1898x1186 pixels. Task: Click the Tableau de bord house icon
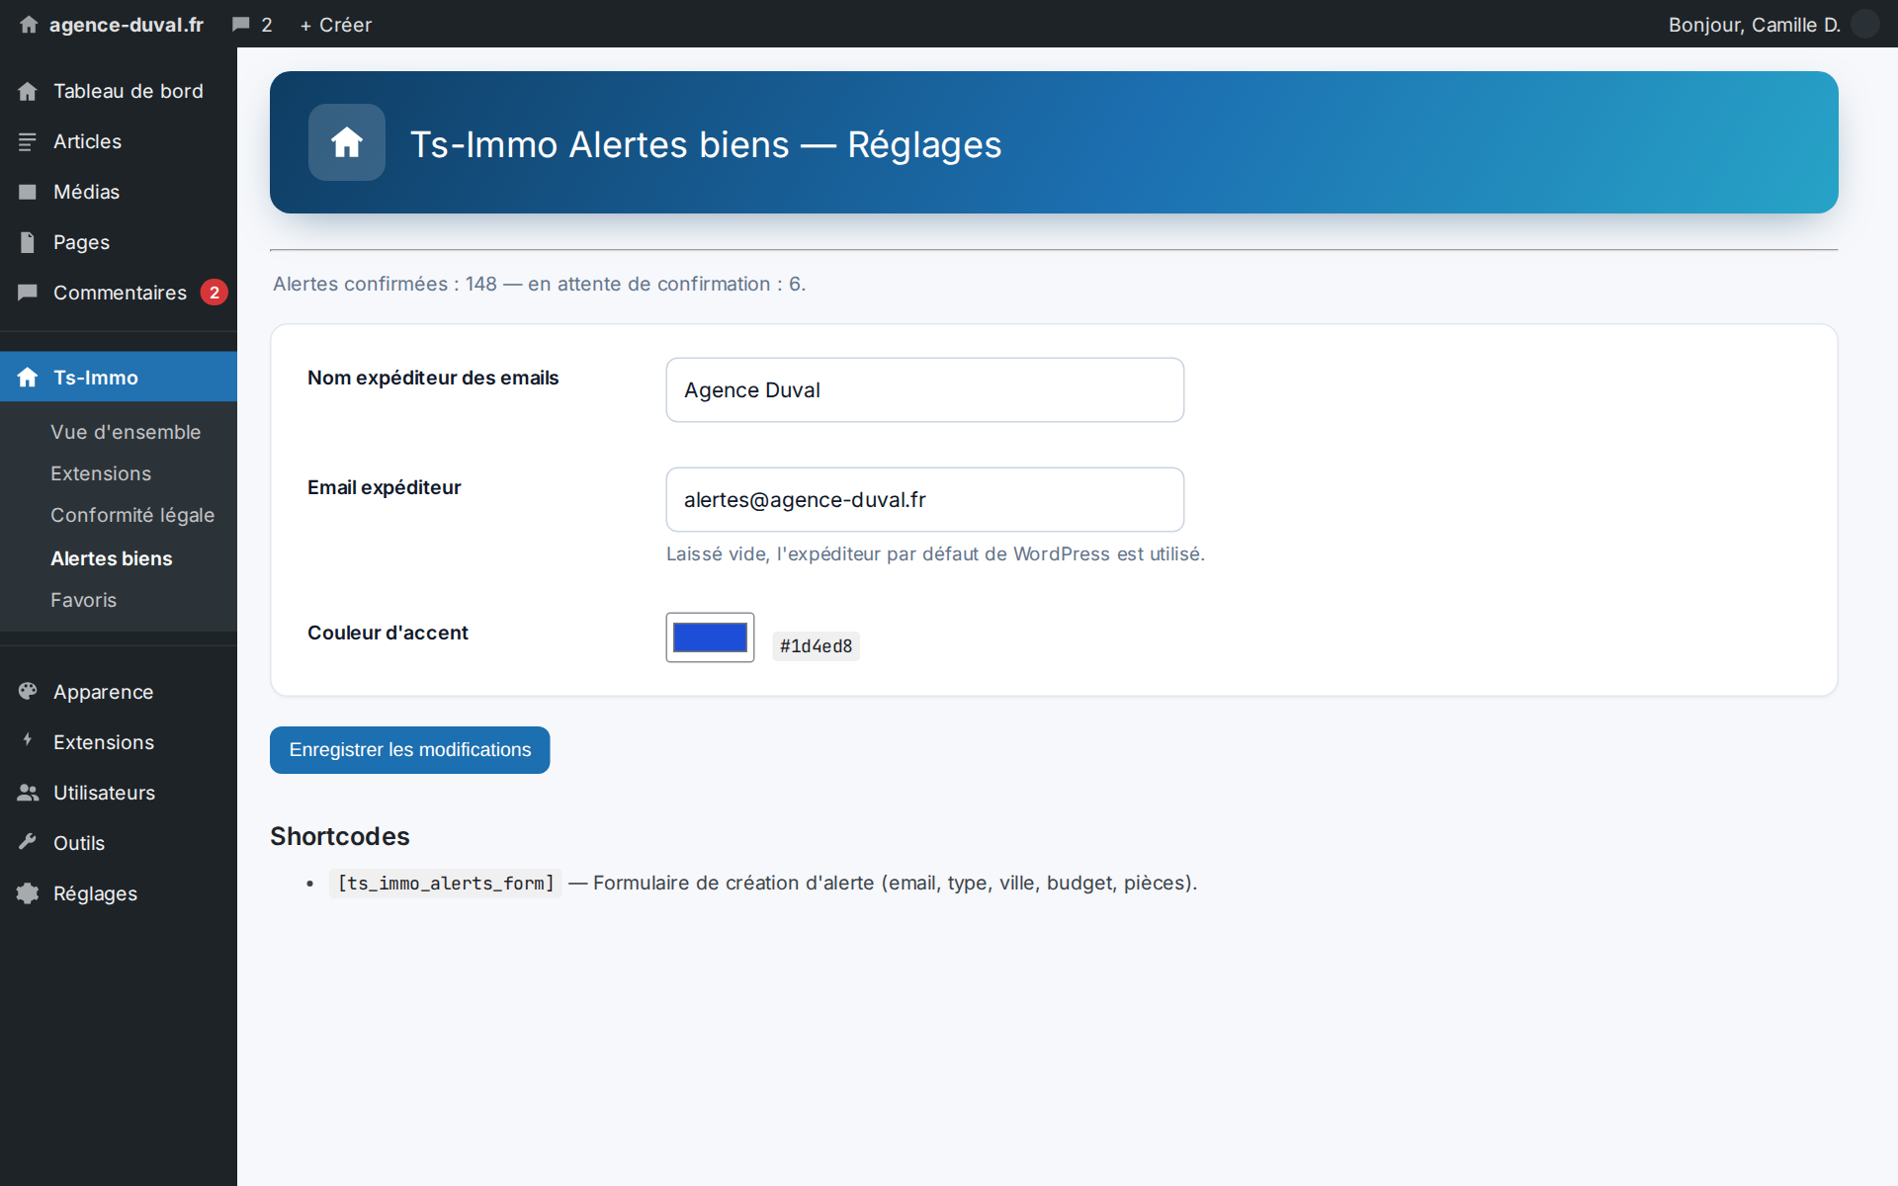tap(28, 91)
